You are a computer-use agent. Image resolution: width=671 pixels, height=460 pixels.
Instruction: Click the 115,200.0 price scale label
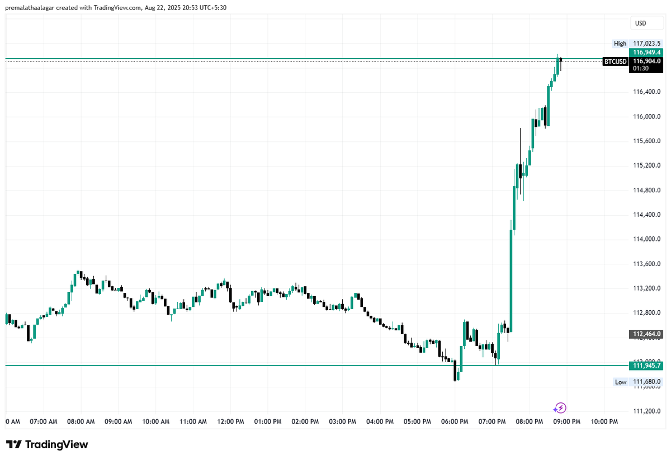pos(647,165)
